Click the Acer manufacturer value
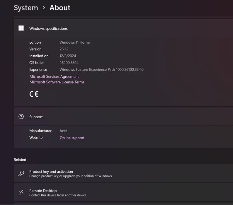 (63, 131)
